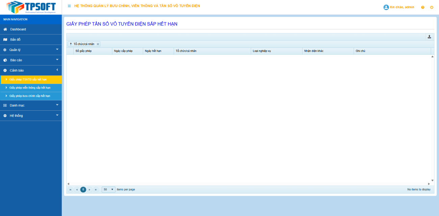439x216 pixels.
Task: Sort by Số giấy phép column header
Action: [83, 51]
